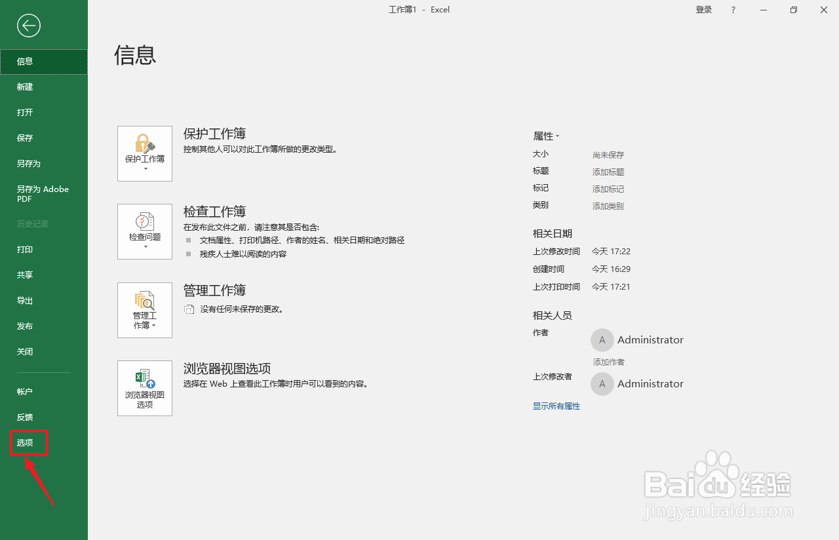Viewport: 839px width, 540px height.
Task: Click the 上次修改者 Administrator avatar
Action: click(602, 383)
